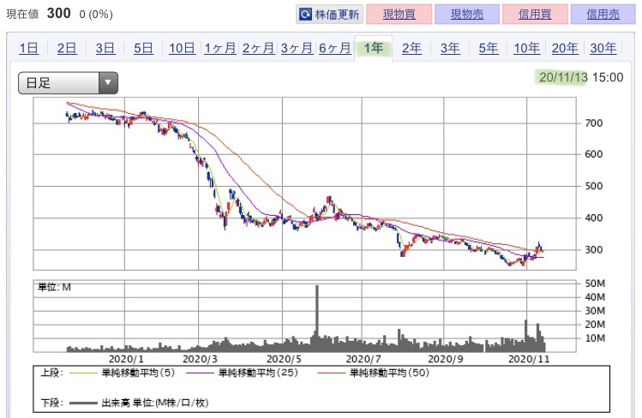Image resolution: width=642 pixels, height=418 pixels.
Task: Switch chart to 5日 period
Action: (143, 48)
